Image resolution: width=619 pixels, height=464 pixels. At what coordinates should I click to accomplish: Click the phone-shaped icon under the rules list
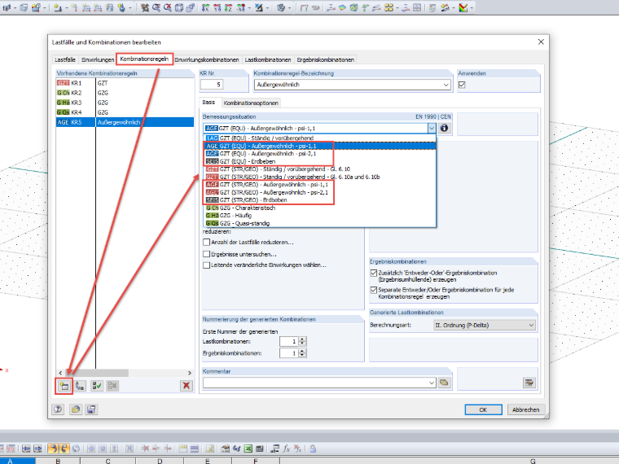point(80,386)
